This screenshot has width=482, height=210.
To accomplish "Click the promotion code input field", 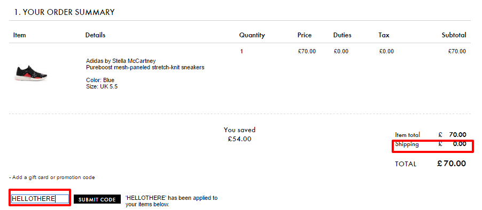I will pyautogui.click(x=40, y=199).
